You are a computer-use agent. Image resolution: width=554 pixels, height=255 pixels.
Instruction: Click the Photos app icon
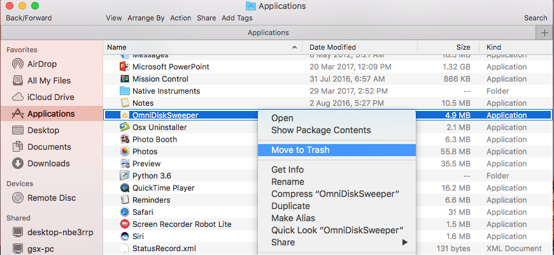(x=125, y=151)
